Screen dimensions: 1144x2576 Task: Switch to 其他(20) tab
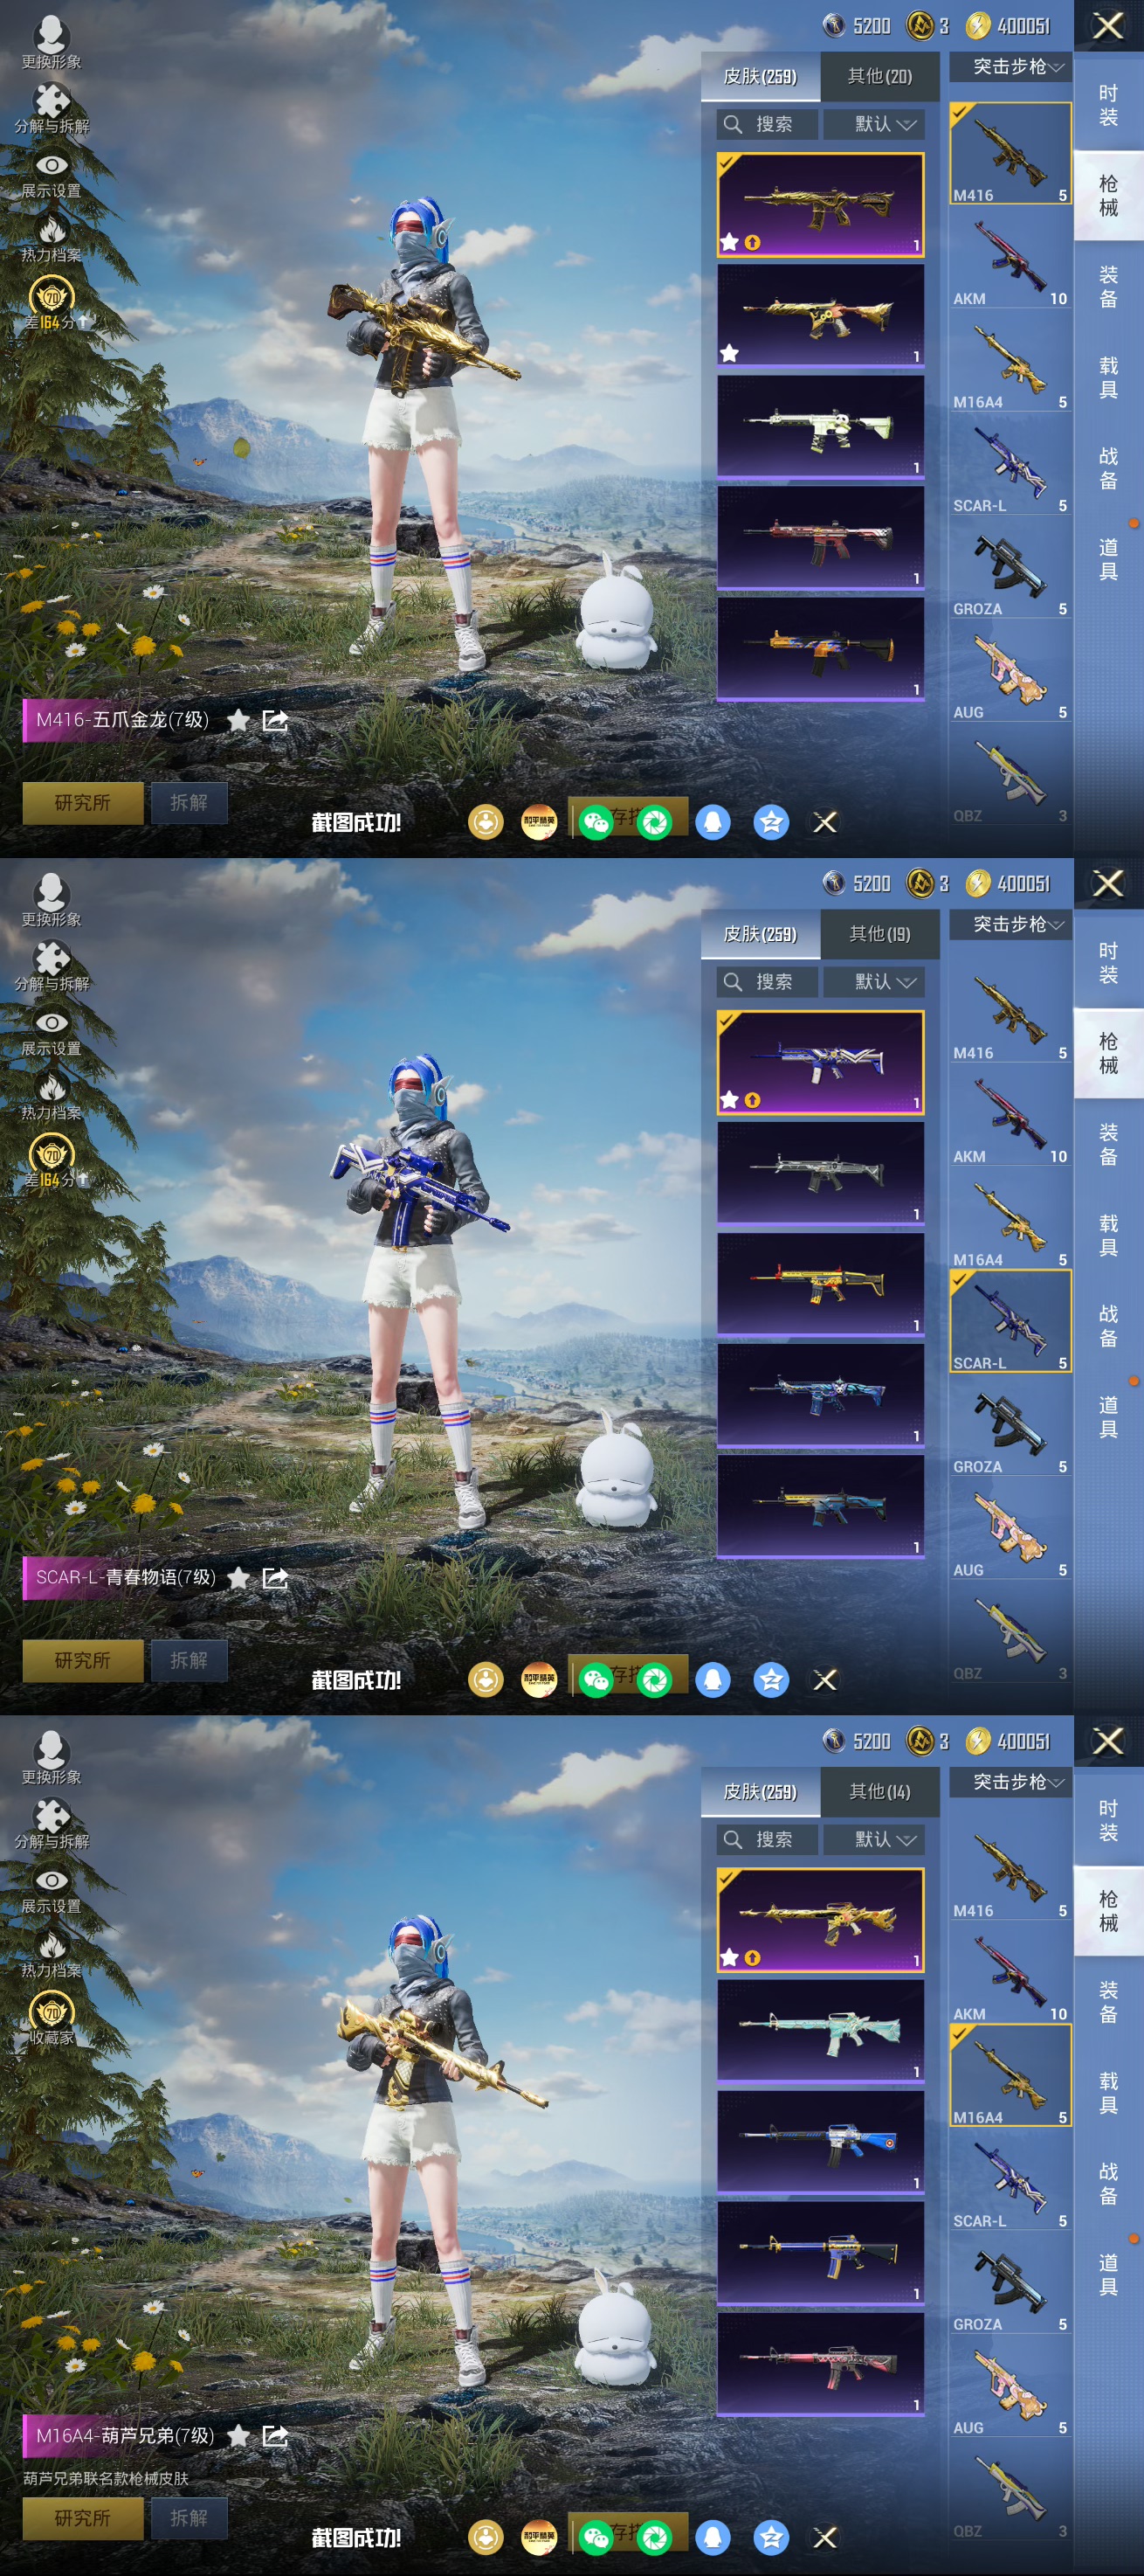[x=879, y=76]
